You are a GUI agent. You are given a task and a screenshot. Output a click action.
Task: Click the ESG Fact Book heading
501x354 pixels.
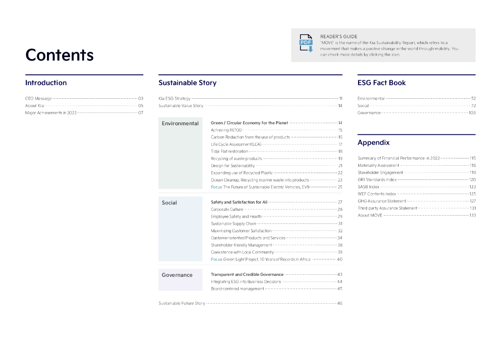[x=382, y=83]
